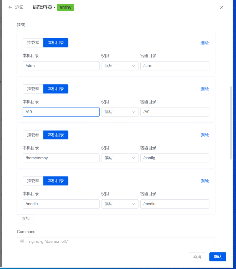Delete the /strm mount entry

204,43
